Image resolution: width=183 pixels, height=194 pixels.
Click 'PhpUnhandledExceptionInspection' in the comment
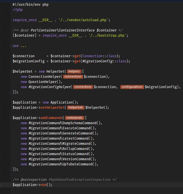tap(80, 179)
